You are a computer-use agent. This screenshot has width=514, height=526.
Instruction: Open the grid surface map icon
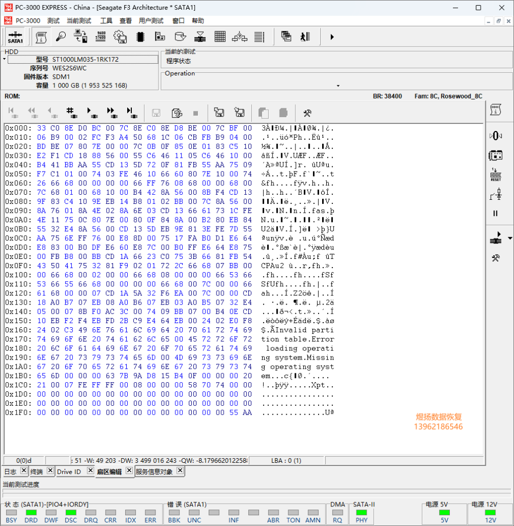click(x=220, y=36)
